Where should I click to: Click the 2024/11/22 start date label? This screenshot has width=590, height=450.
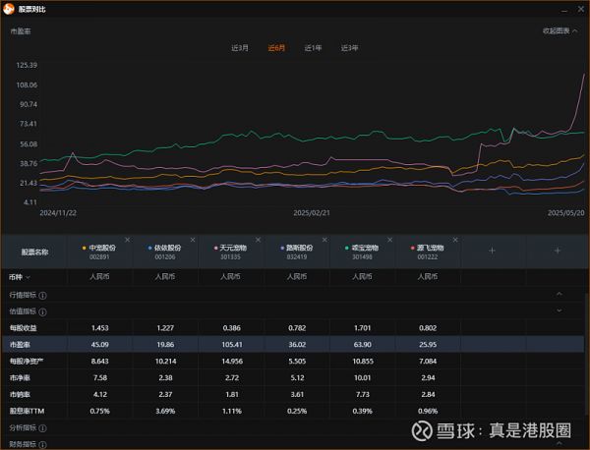[58, 213]
